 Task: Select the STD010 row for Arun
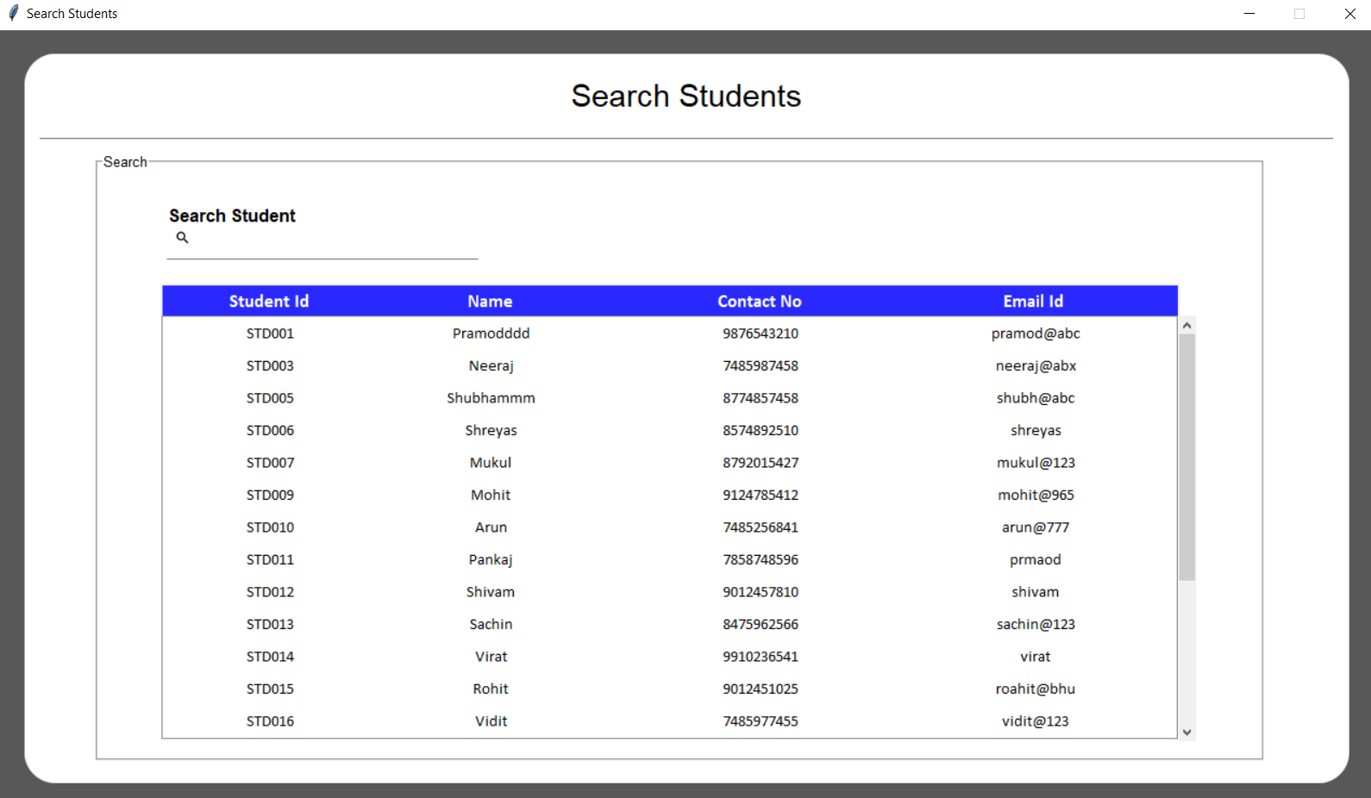click(x=270, y=527)
